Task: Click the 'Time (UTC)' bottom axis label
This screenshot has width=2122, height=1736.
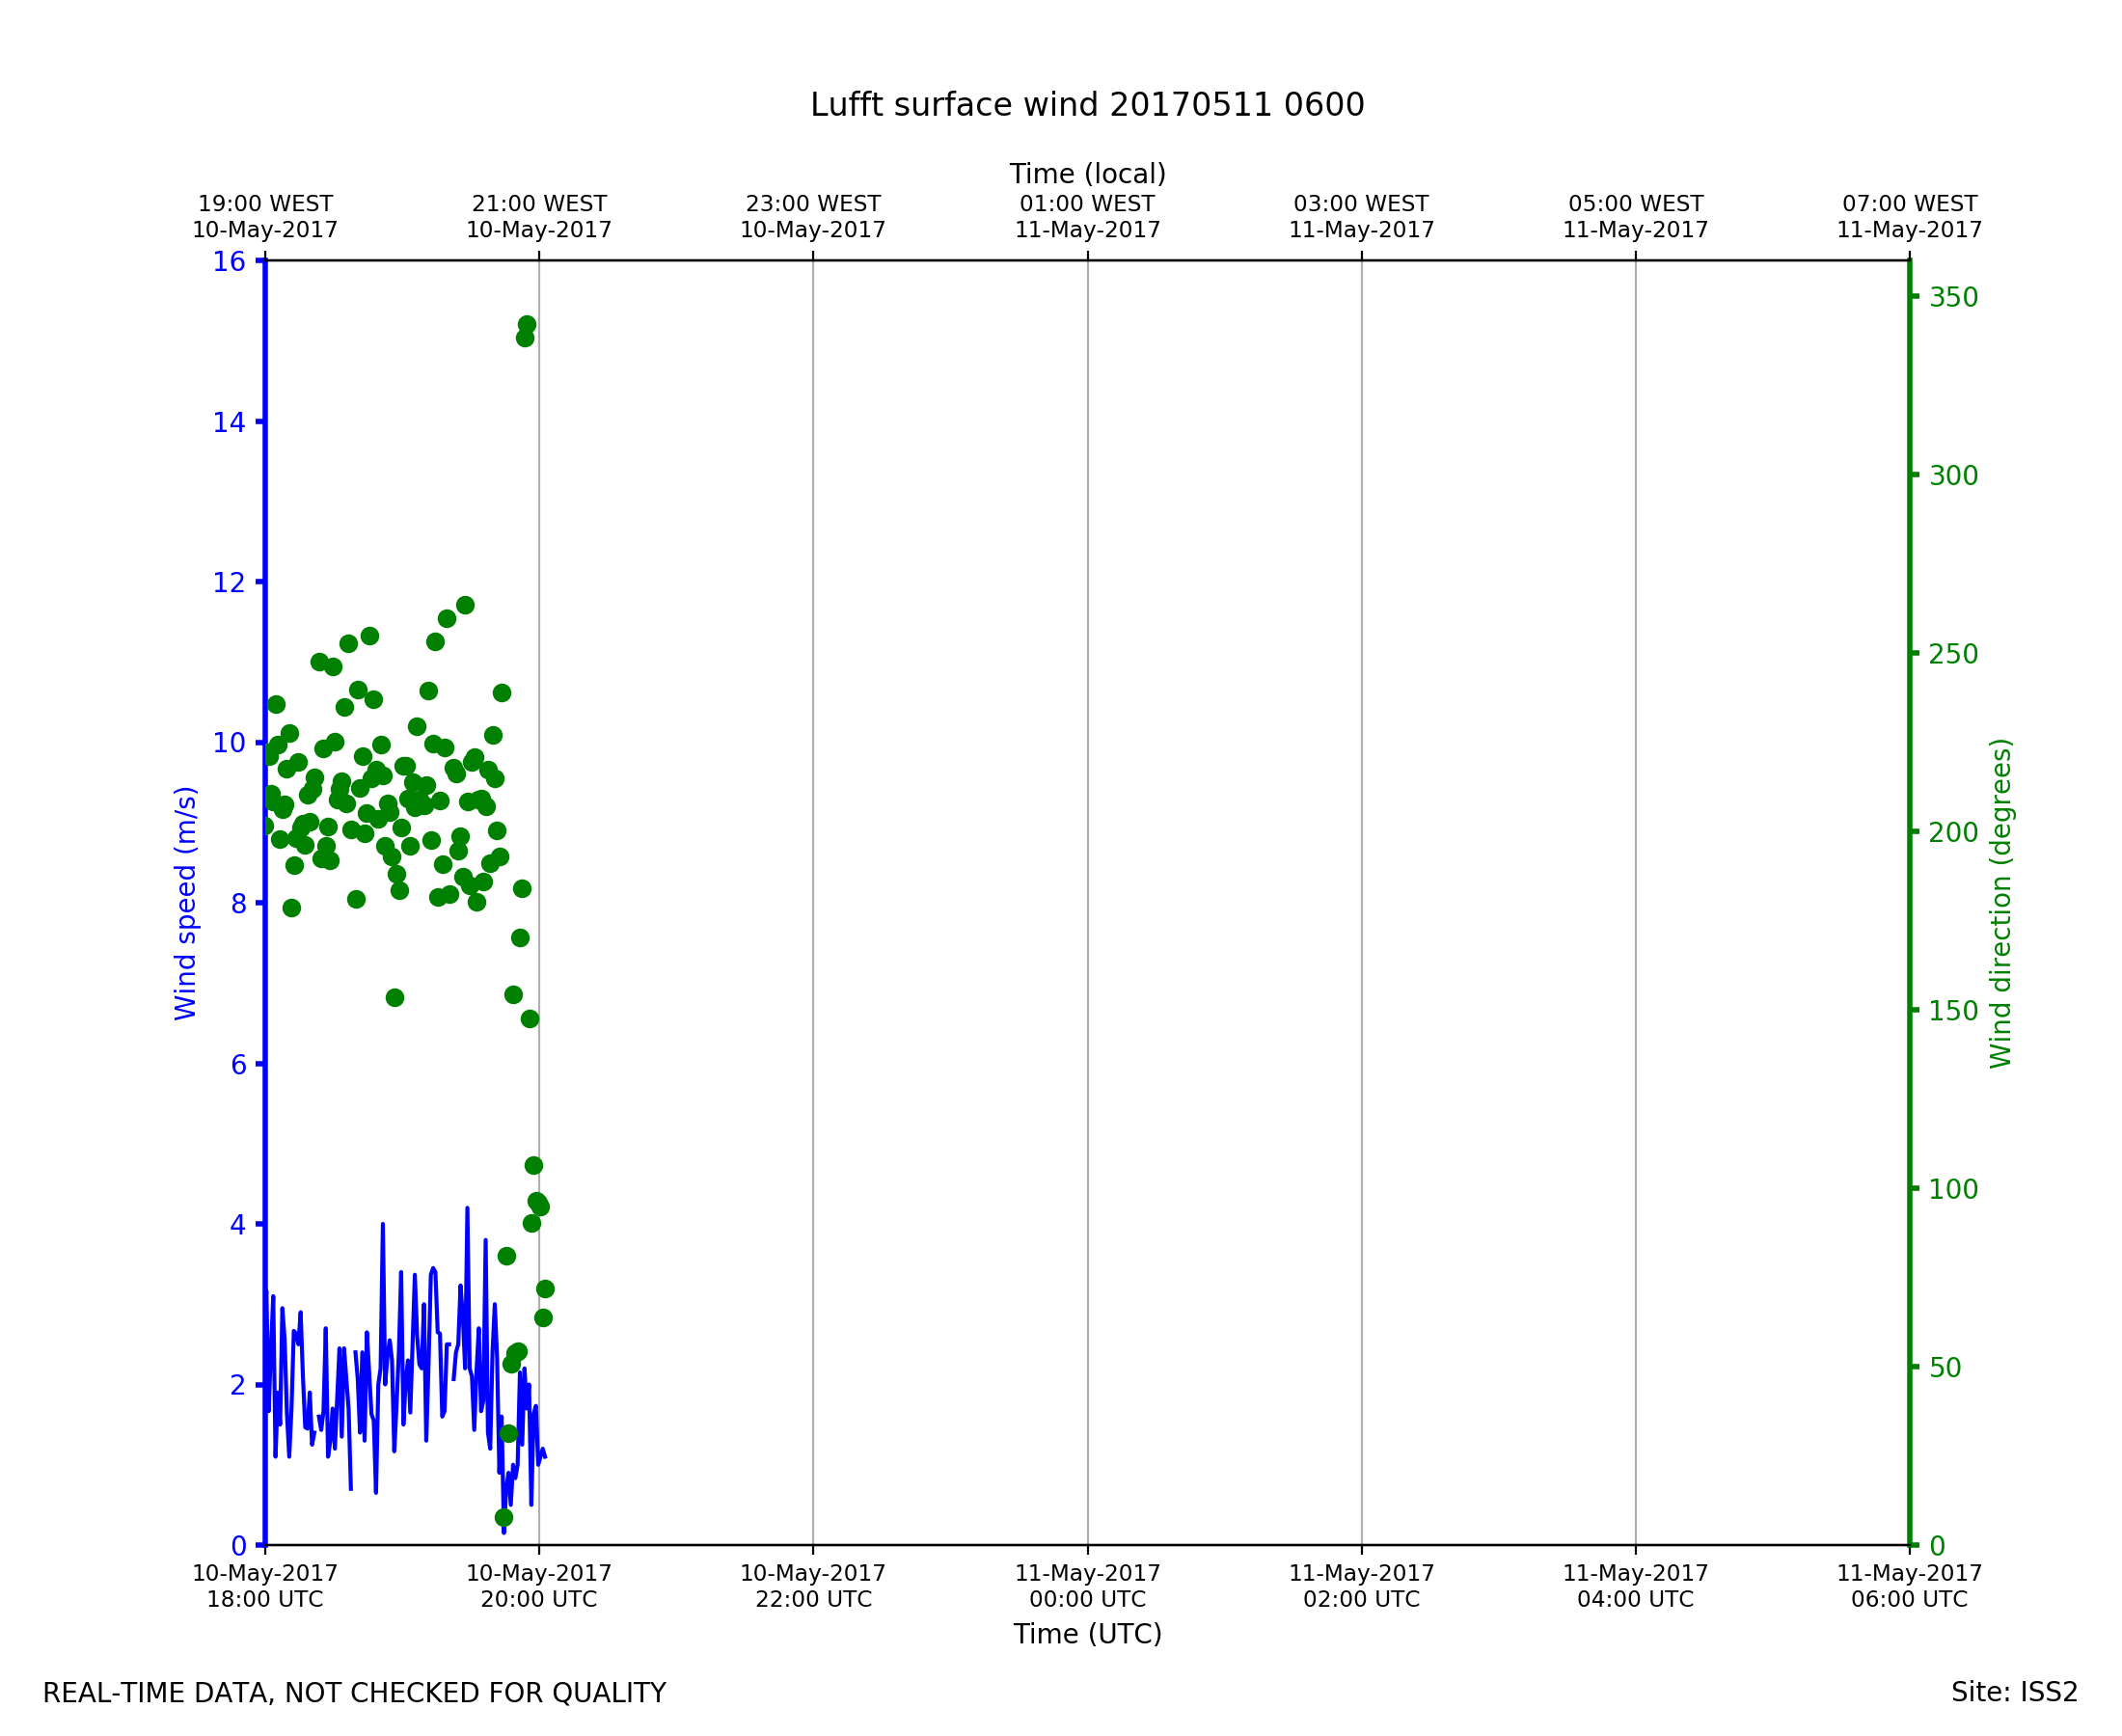Action: coord(1087,1634)
